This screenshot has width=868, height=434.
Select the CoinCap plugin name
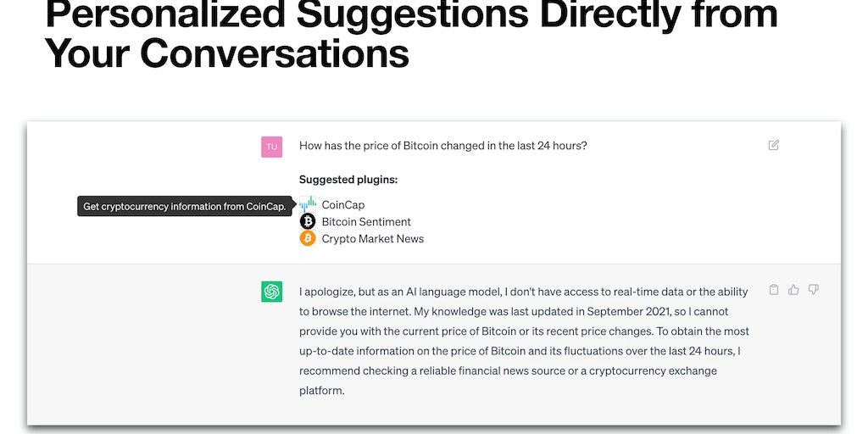tap(342, 205)
